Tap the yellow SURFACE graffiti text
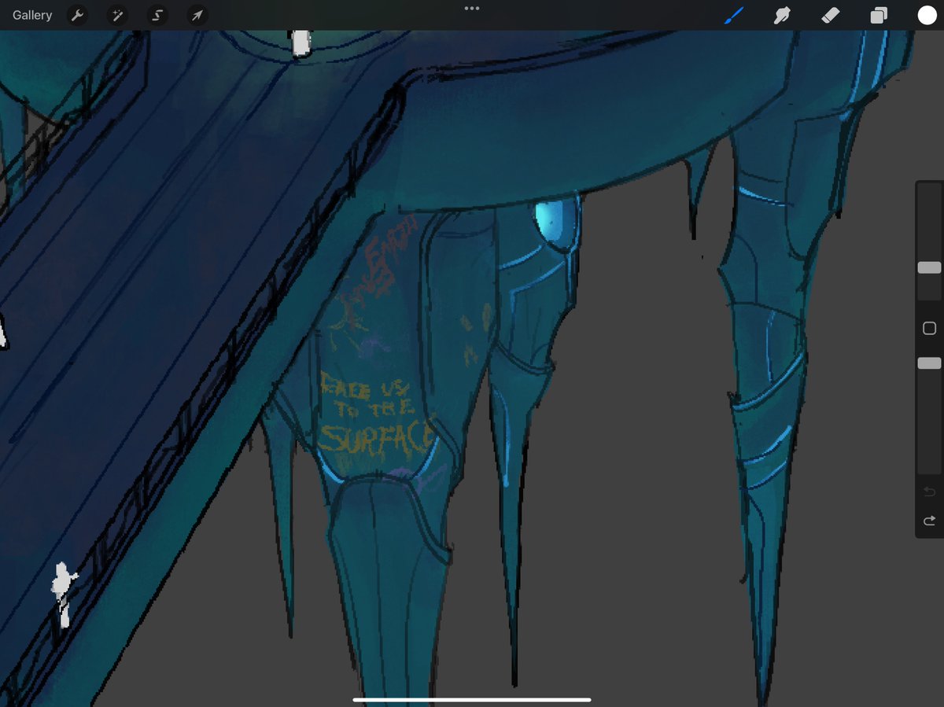Image resolution: width=944 pixels, height=707 pixels. pos(377,436)
